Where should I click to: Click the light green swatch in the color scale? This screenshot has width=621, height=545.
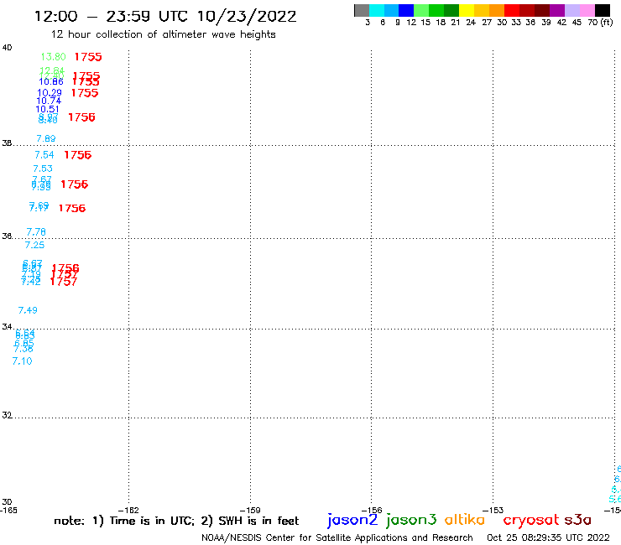421,10
